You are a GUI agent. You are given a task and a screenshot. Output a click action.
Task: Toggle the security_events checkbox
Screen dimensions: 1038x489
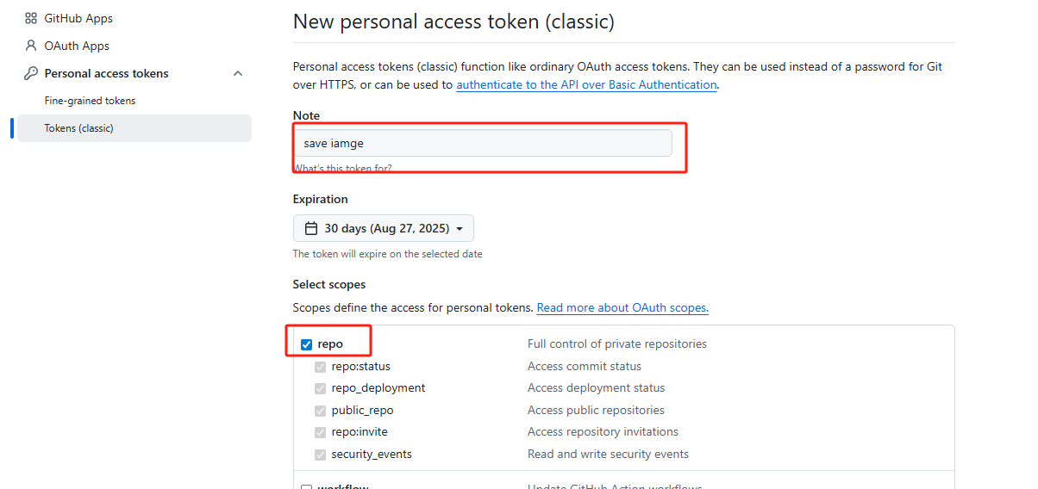pos(321,455)
